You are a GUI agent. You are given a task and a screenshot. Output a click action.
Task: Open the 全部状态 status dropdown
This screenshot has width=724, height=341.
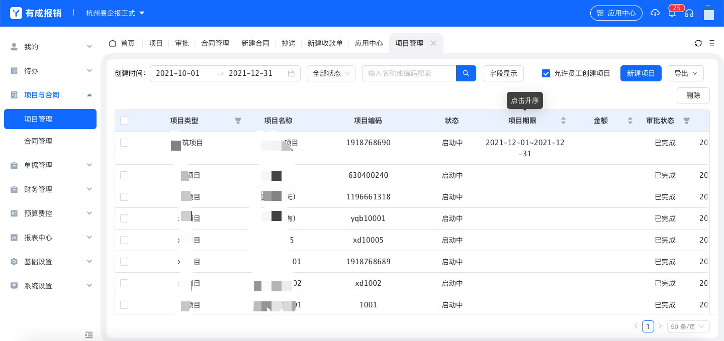(x=331, y=73)
